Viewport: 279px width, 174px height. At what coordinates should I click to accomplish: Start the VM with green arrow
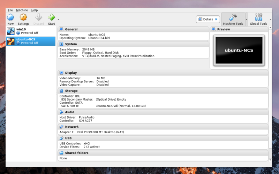click(51, 17)
